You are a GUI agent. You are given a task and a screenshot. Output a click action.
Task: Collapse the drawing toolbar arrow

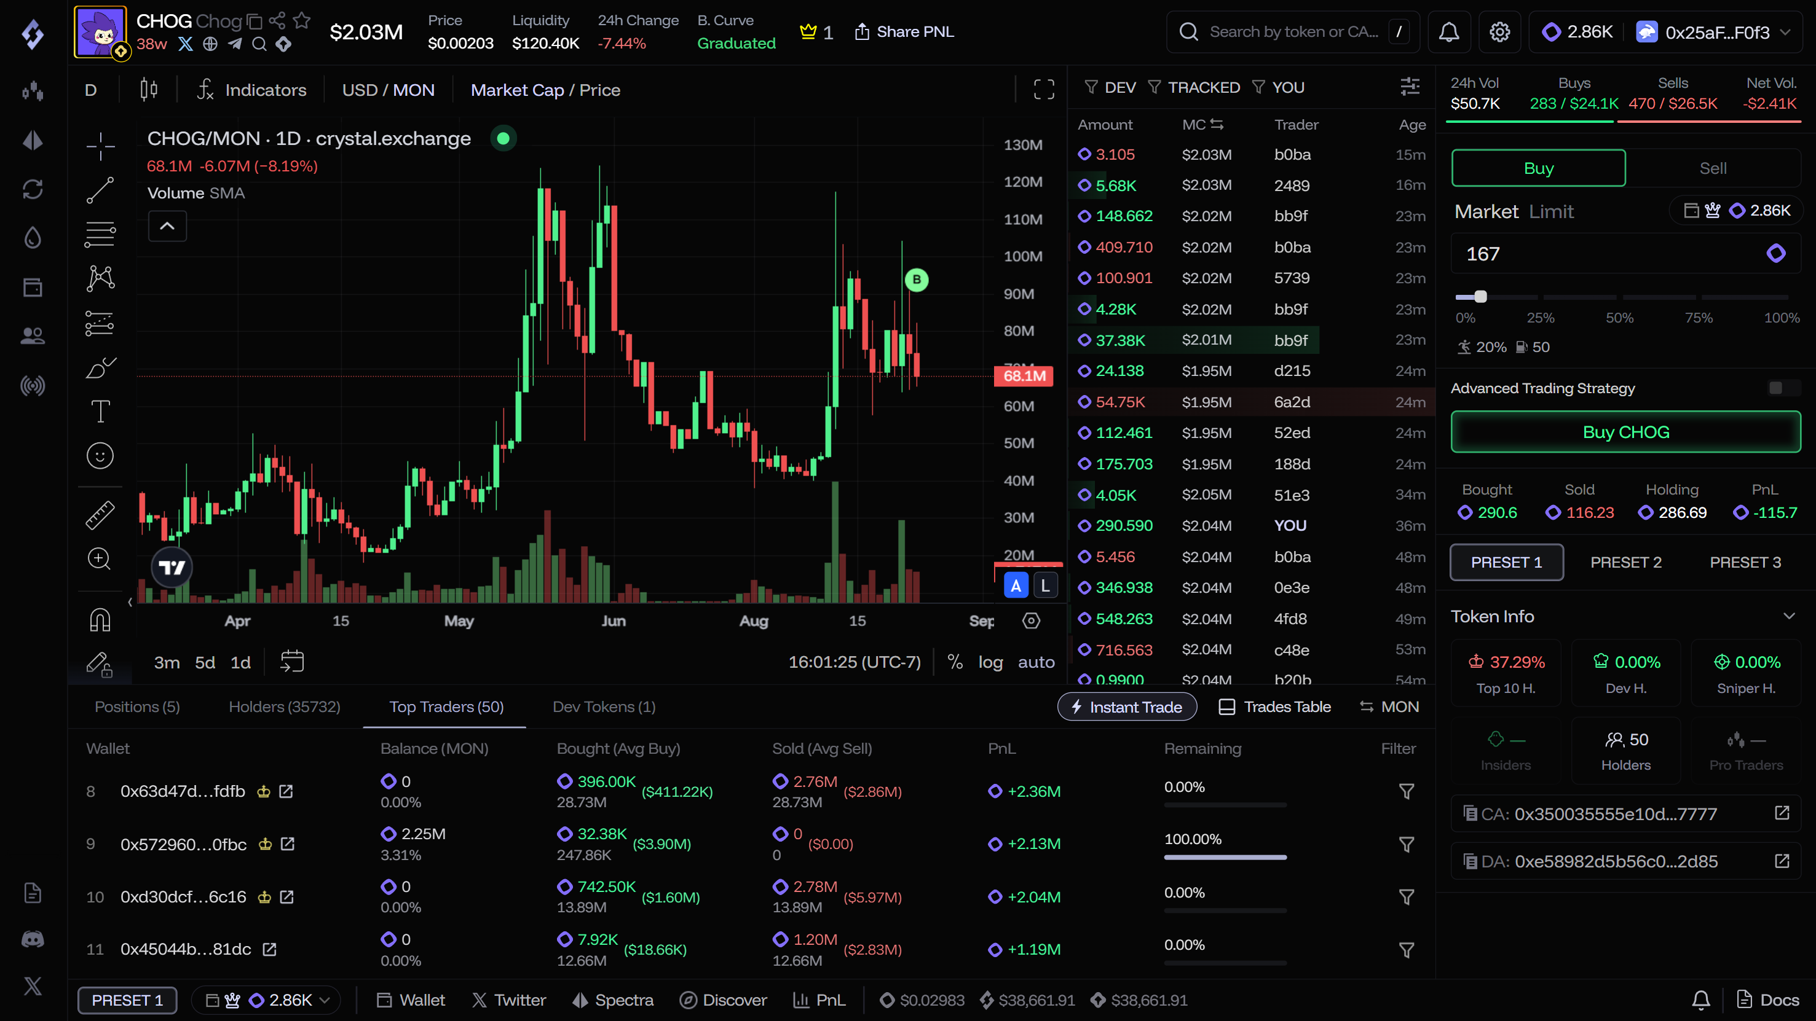pos(130,602)
